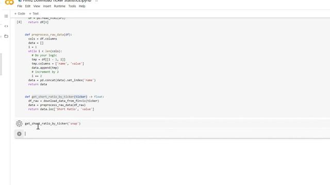The image size is (330, 185).
Task: Open the Tools menu
Action: (72, 6)
